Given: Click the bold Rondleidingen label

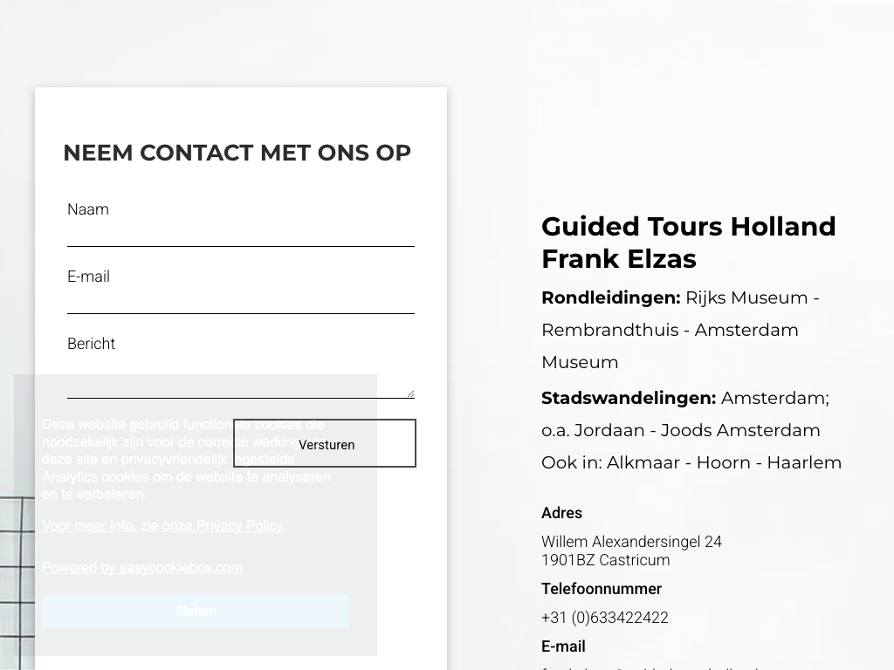Looking at the screenshot, I should (610, 297).
